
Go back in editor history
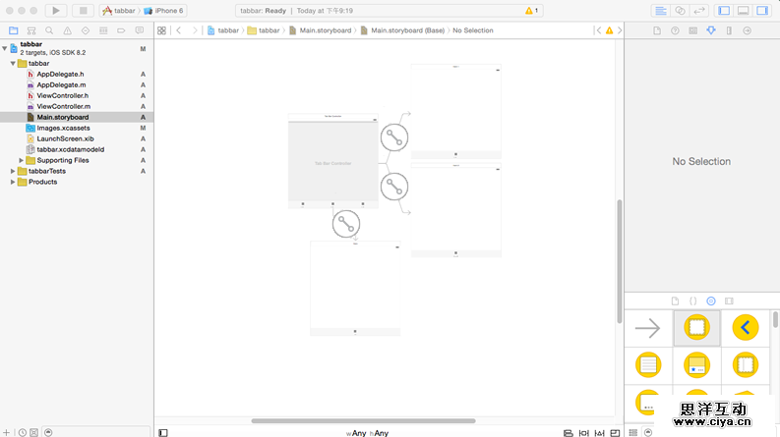tap(179, 30)
